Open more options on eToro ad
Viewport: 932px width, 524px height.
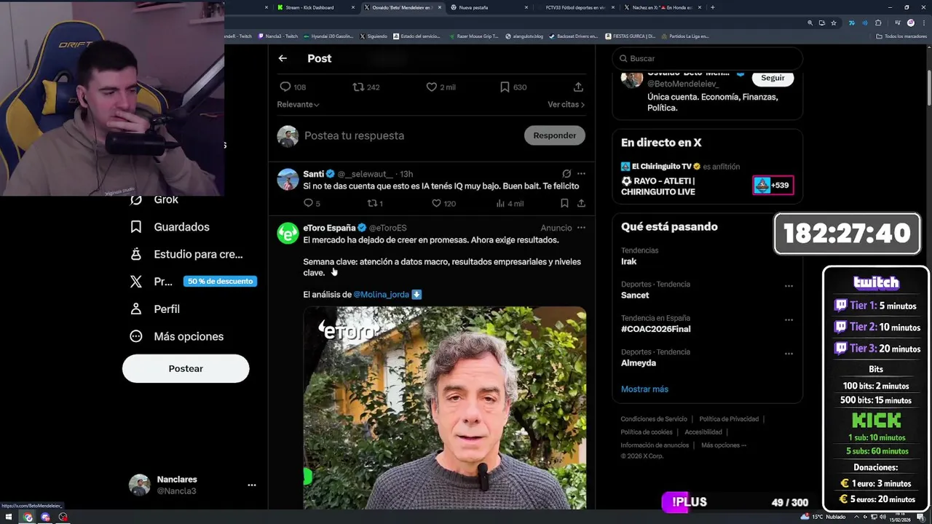(x=581, y=228)
